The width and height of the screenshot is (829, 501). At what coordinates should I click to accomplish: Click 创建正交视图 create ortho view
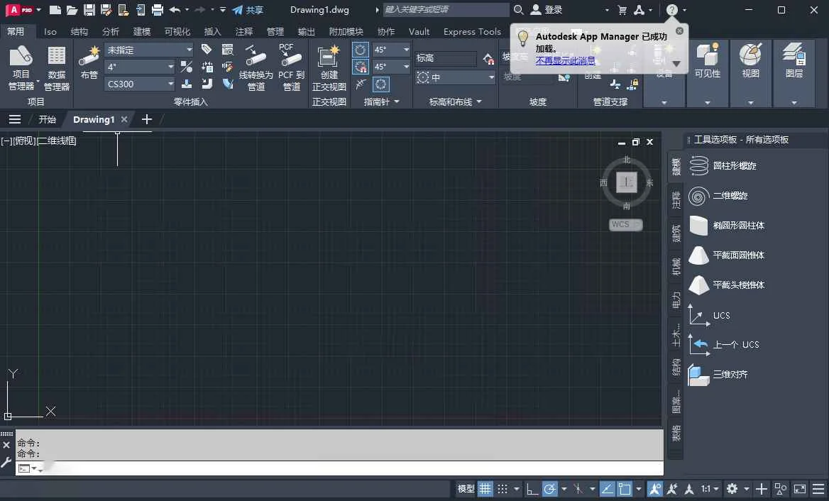click(329, 67)
